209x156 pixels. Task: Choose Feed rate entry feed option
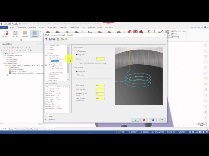(77, 75)
